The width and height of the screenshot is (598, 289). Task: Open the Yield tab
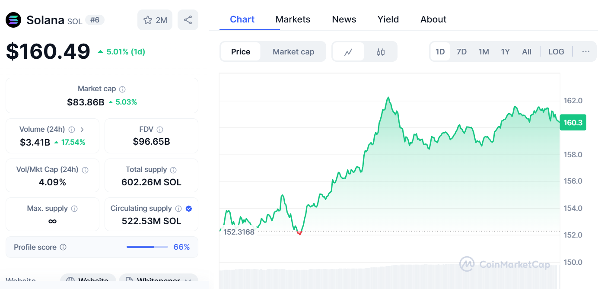388,19
